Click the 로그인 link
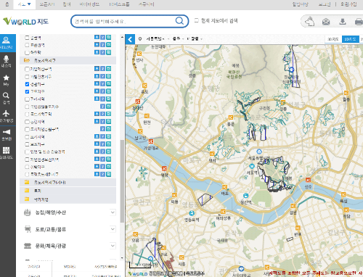This screenshot has width=363, height=277. pos(325,4)
